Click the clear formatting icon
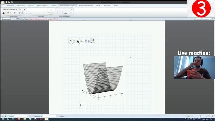Viewport: 215px width, 121px height. coord(15,13)
